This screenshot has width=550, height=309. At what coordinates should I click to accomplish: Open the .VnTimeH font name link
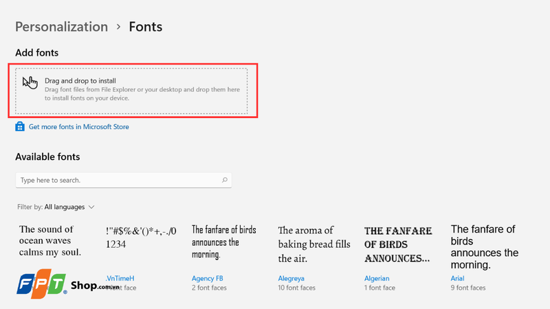click(x=120, y=278)
